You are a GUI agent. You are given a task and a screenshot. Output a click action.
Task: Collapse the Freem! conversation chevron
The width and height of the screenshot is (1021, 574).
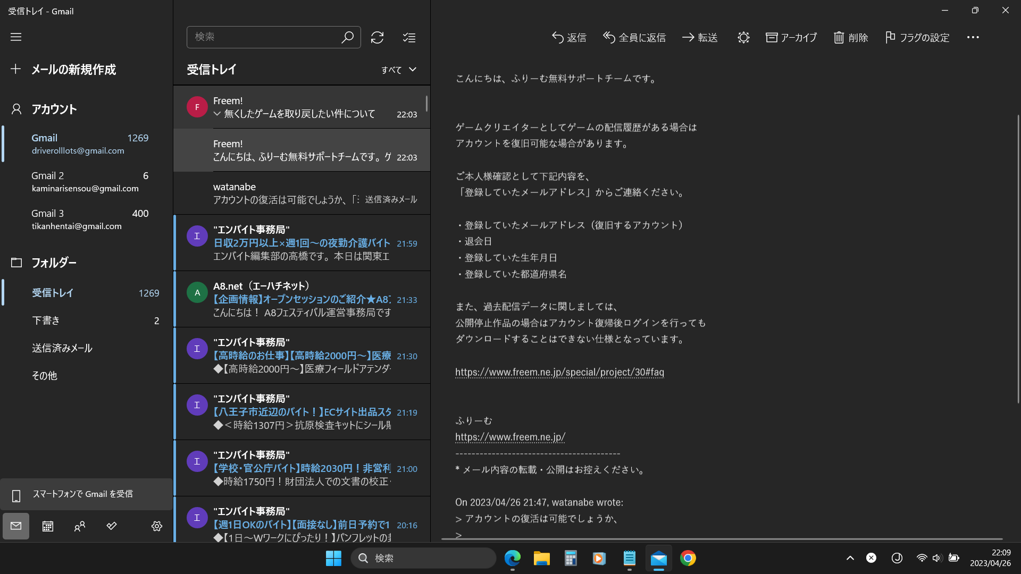point(217,114)
